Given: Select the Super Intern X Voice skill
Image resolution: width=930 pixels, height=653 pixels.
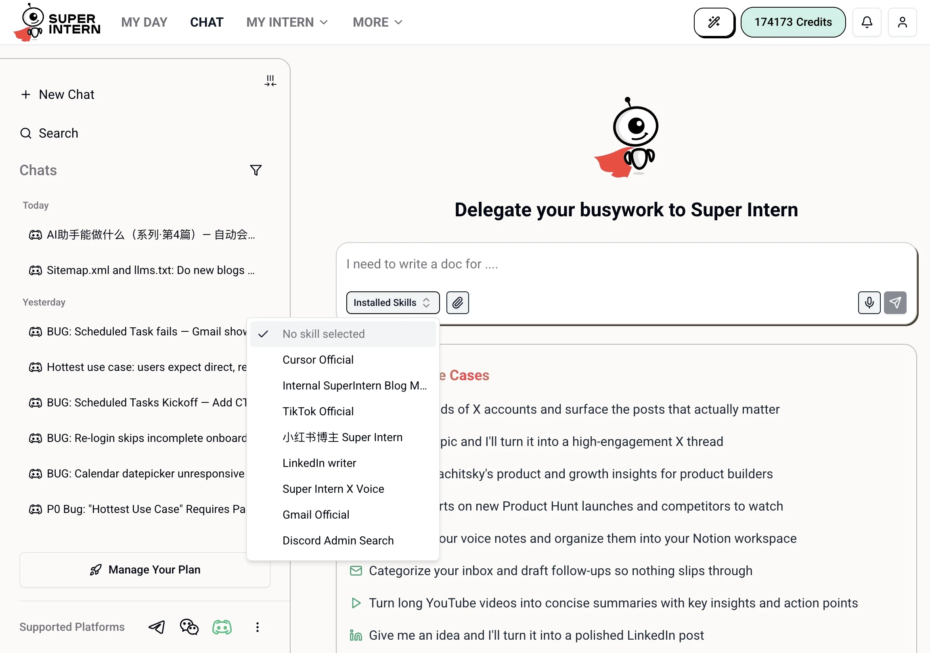Looking at the screenshot, I should [343, 489].
